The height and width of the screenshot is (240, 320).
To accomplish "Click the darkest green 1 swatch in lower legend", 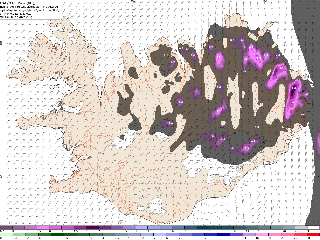I will 57,235.
